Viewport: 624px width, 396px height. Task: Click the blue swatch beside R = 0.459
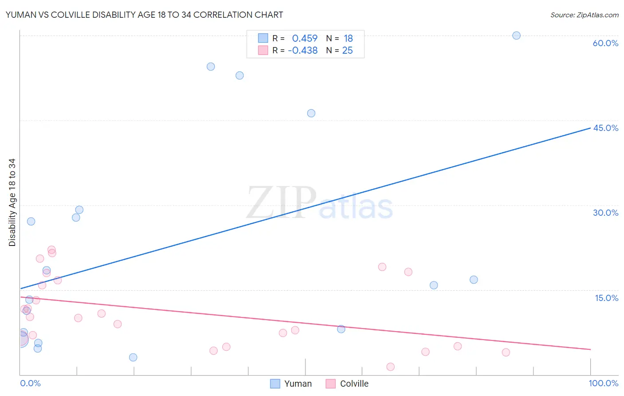click(x=263, y=38)
